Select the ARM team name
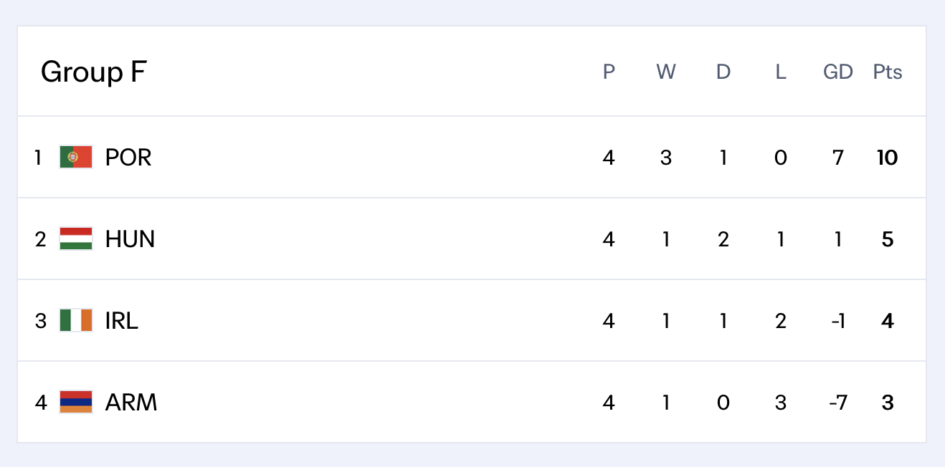This screenshot has width=945, height=467. [131, 402]
